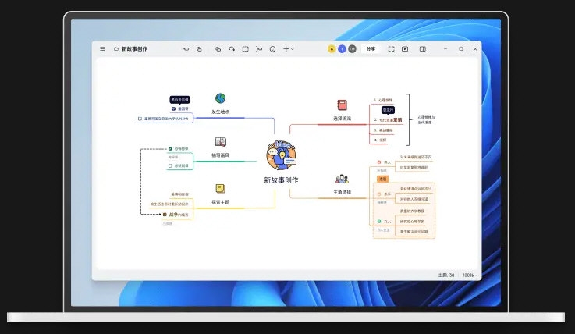Viewport: 575px width, 334px height.
Task: Select the 发生地点 topic label
Action: (x=220, y=112)
